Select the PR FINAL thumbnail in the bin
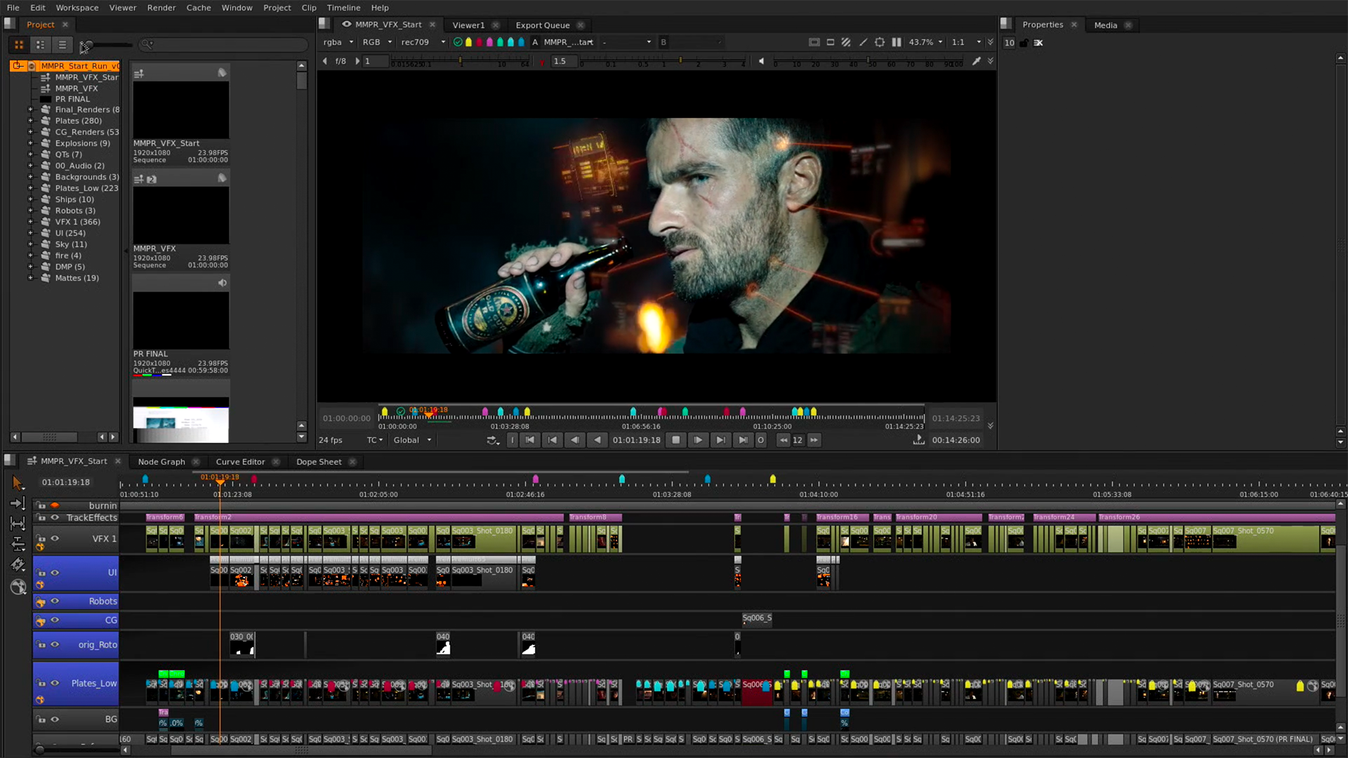Image resolution: width=1348 pixels, height=758 pixels. click(180, 321)
